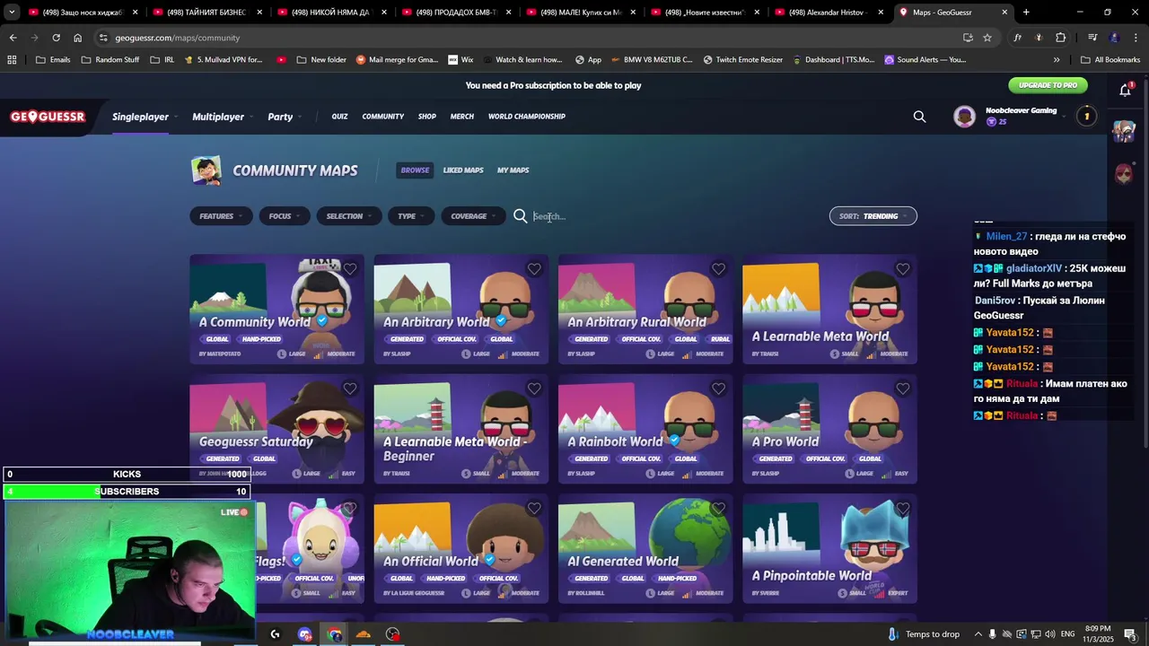
Task: Show more bookmarks with the chevron
Action: pos(1057,60)
